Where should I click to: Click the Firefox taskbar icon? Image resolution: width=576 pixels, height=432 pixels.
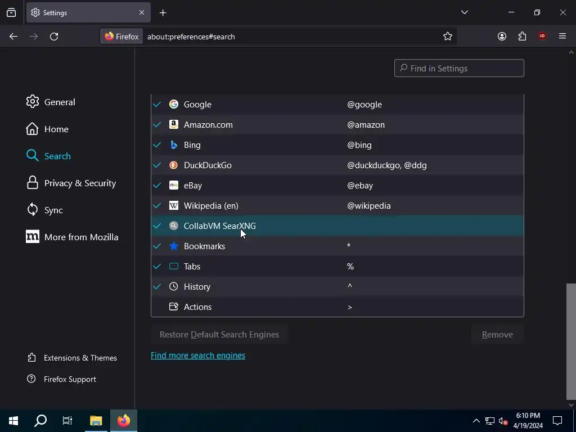click(124, 421)
